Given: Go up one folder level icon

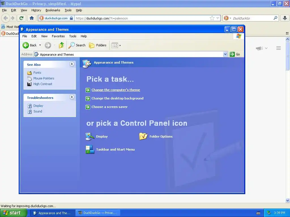Looking at the screenshot, I should click(61, 45).
